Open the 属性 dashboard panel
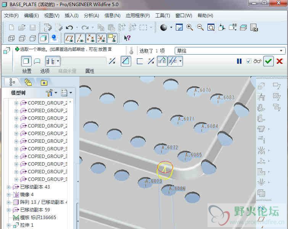The width and height of the screenshot is (288, 229). tap(90, 71)
